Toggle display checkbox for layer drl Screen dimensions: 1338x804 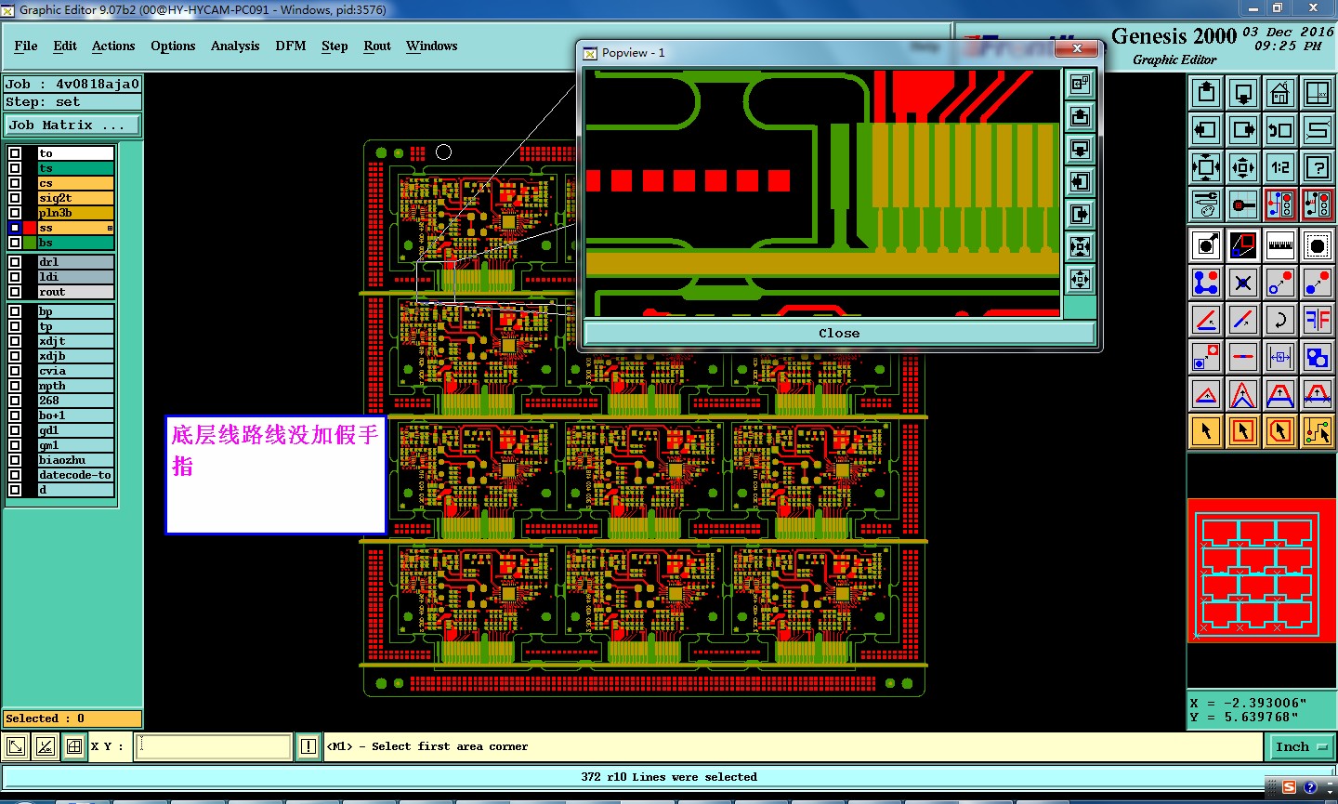pos(15,262)
